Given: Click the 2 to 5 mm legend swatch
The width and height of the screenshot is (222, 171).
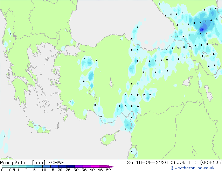Looking at the screenshot, I should click(x=30, y=166).
